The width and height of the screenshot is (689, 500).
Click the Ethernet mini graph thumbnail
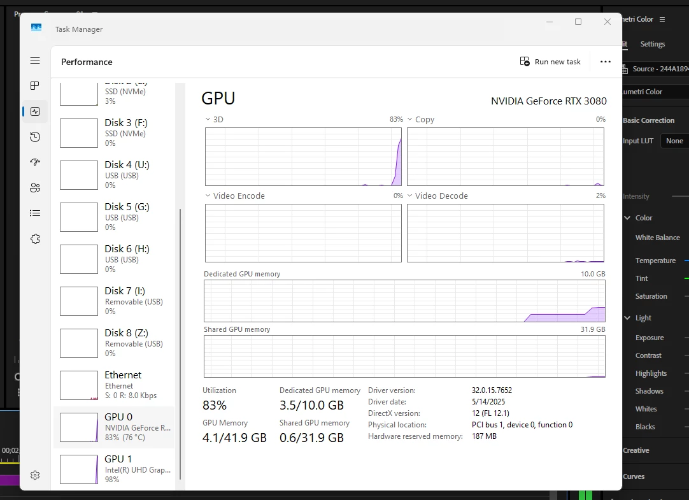pyautogui.click(x=79, y=385)
